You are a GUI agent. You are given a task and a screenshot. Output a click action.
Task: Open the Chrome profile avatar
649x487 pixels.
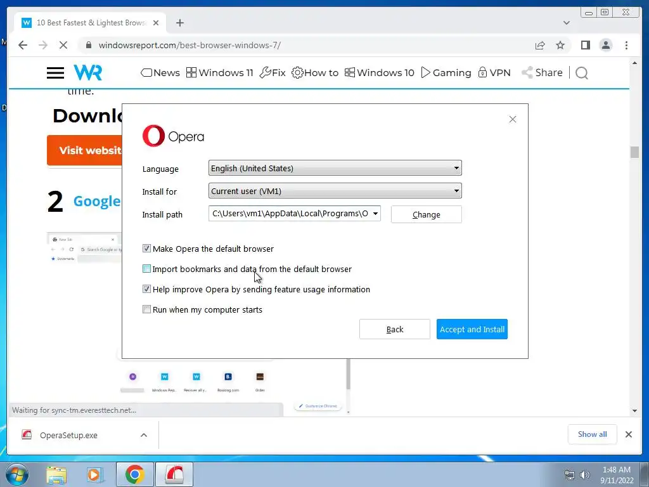pyautogui.click(x=605, y=45)
